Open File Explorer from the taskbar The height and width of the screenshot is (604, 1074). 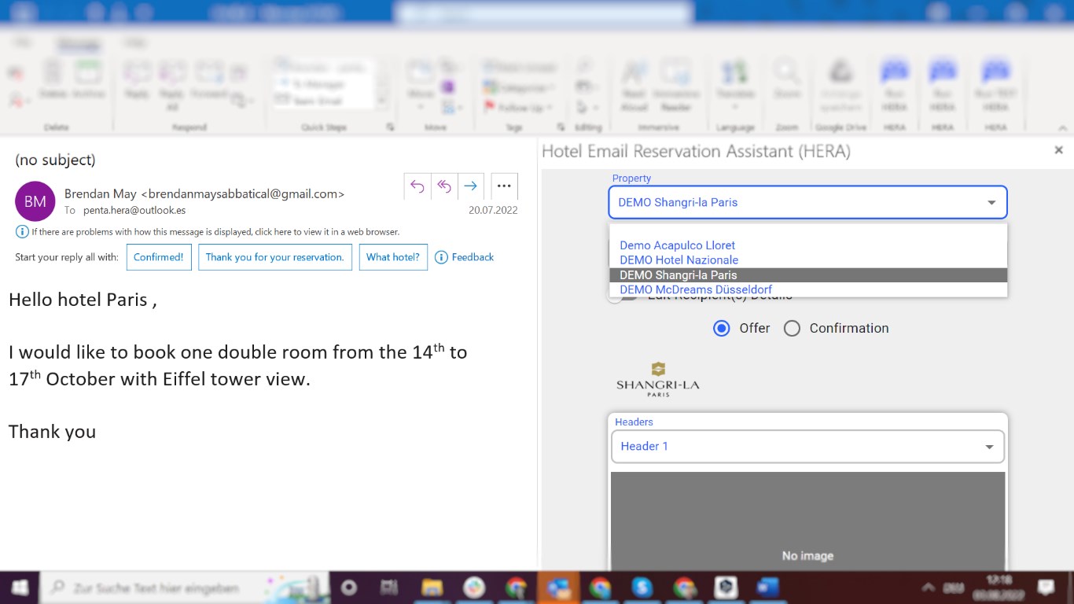tap(432, 587)
